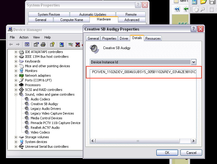The width and height of the screenshot is (217, 164).
Task: Click the Forward arrow in Device Manager toolbar
Action: [x=18, y=44]
